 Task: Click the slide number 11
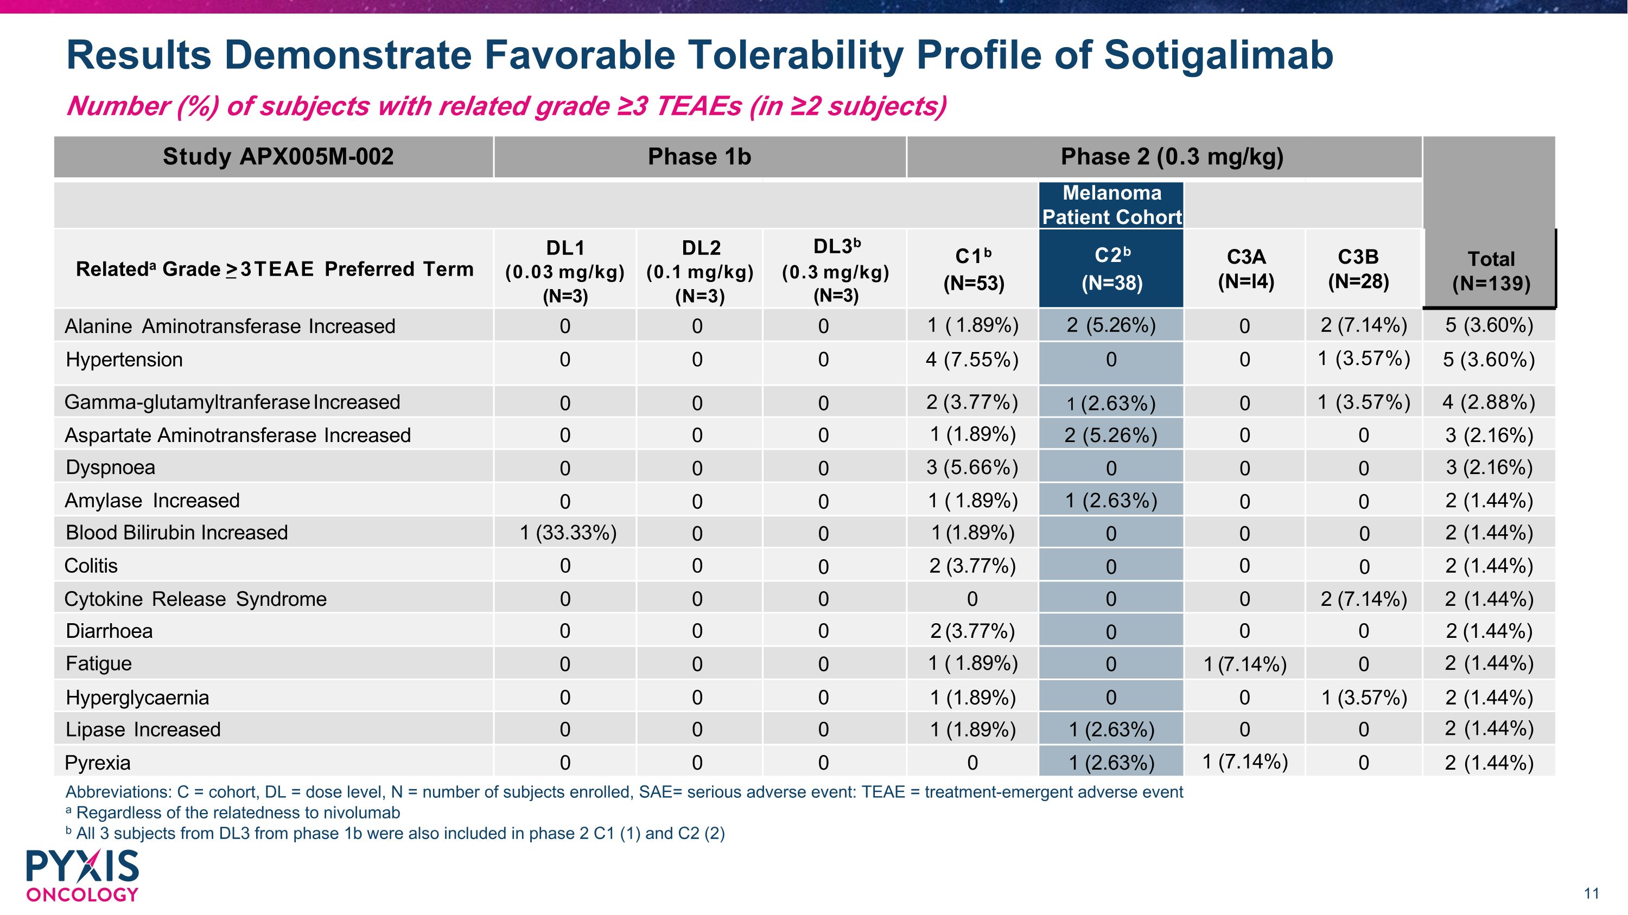click(1591, 893)
